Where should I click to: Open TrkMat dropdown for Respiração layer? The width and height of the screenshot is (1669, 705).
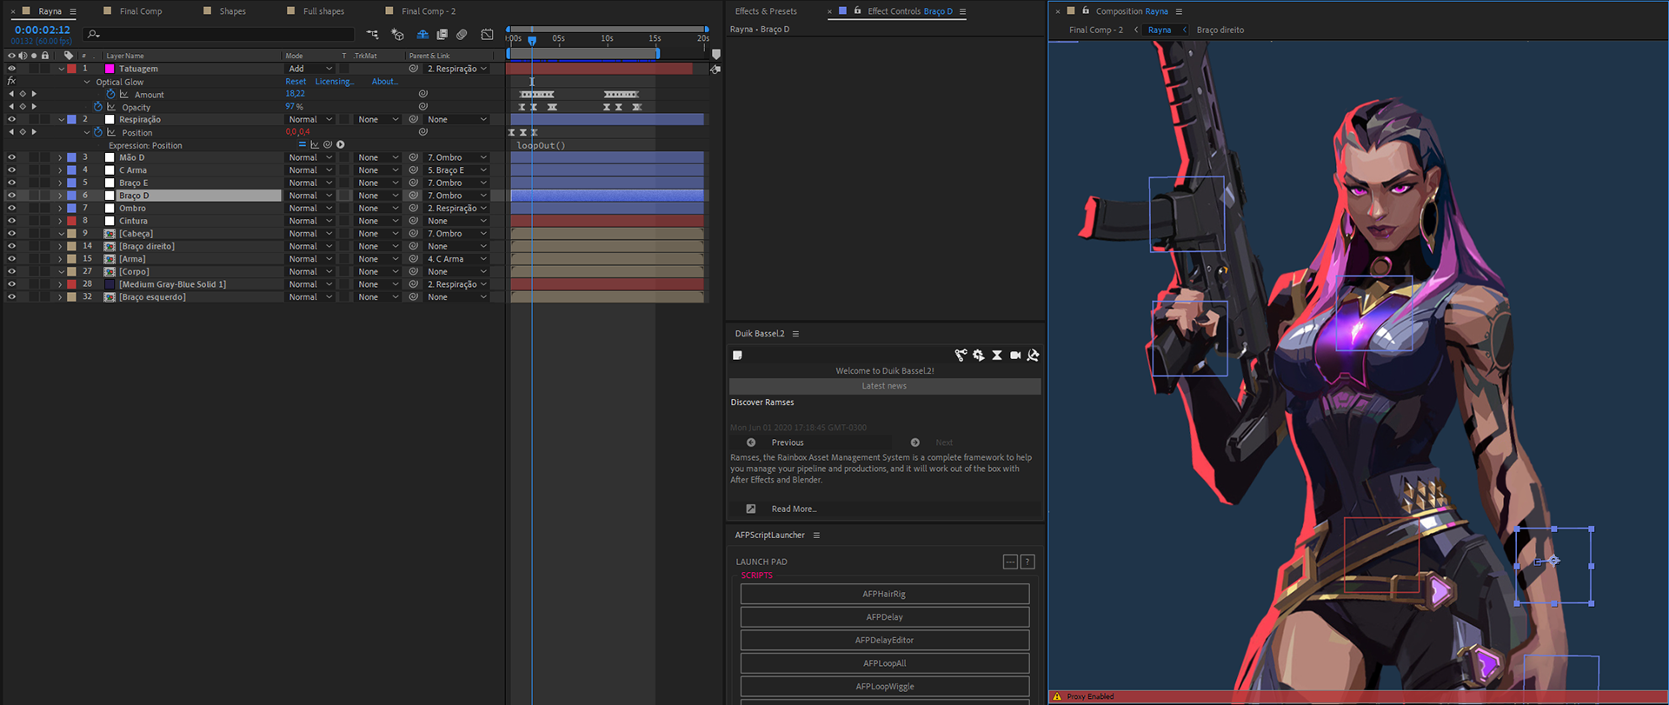(377, 119)
